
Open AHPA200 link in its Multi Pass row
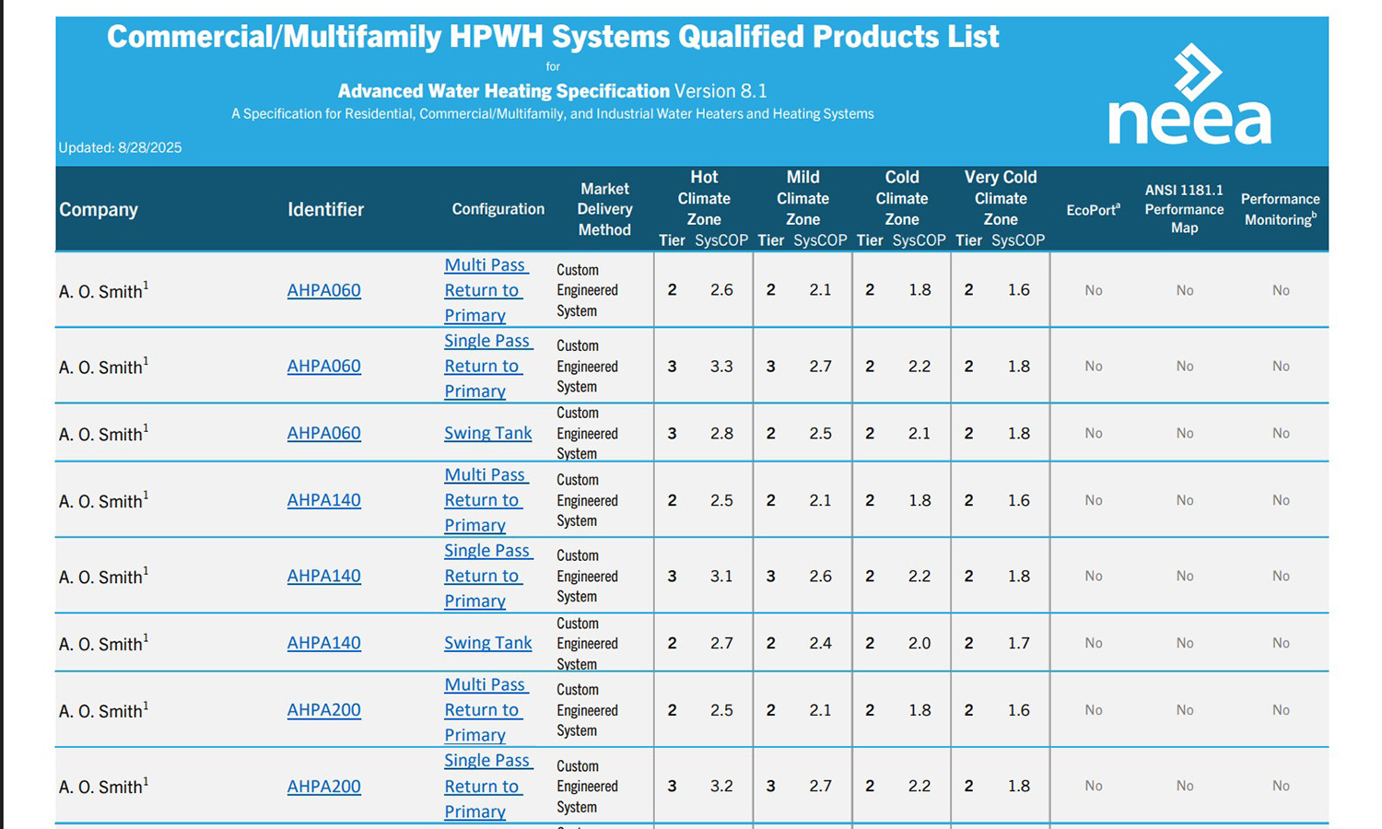[x=323, y=710]
